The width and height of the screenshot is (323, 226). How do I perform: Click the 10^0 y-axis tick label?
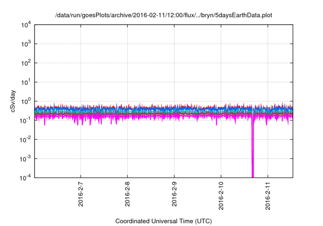pyautogui.click(x=26, y=101)
